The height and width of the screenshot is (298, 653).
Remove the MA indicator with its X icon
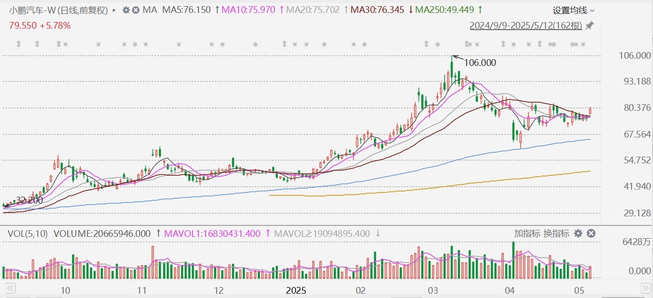pos(136,10)
